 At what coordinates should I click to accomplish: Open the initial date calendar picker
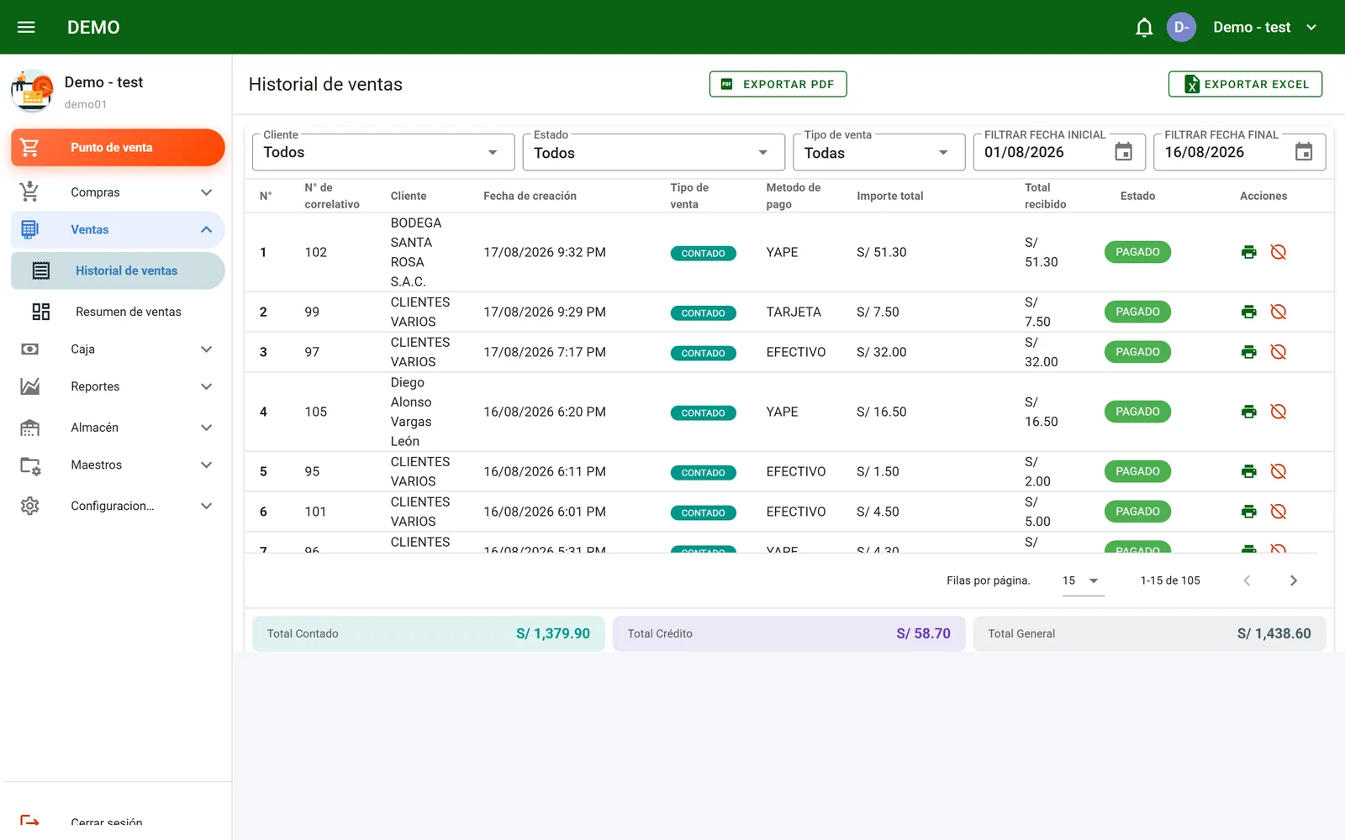pos(1123,152)
